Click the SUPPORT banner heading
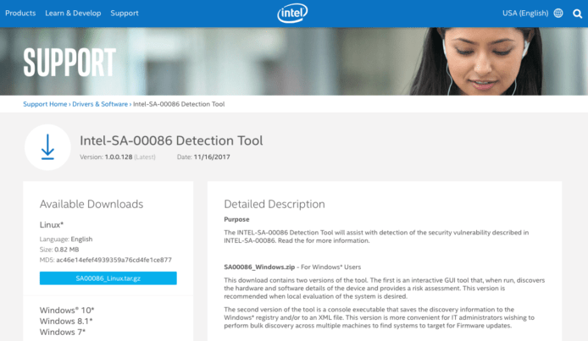This screenshot has width=588, height=341. pyautogui.click(x=69, y=63)
